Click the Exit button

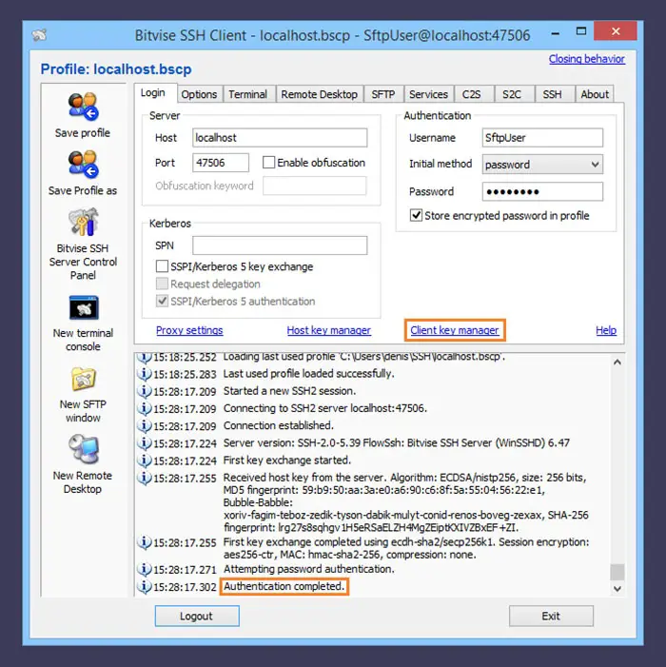coord(551,616)
